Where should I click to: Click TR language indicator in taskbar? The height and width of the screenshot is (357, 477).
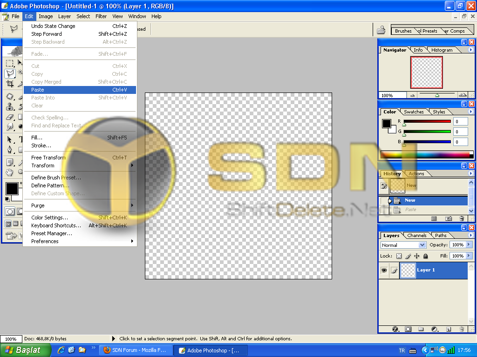pyautogui.click(x=402, y=350)
